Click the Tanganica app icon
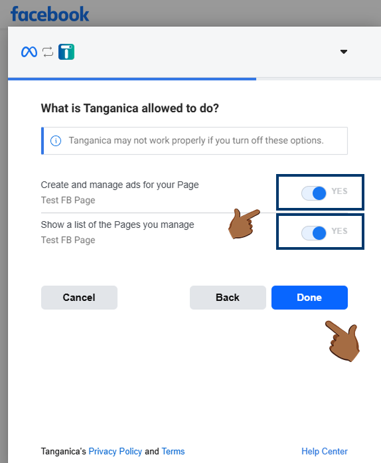Viewport: 381px width, 463px height. pos(66,52)
